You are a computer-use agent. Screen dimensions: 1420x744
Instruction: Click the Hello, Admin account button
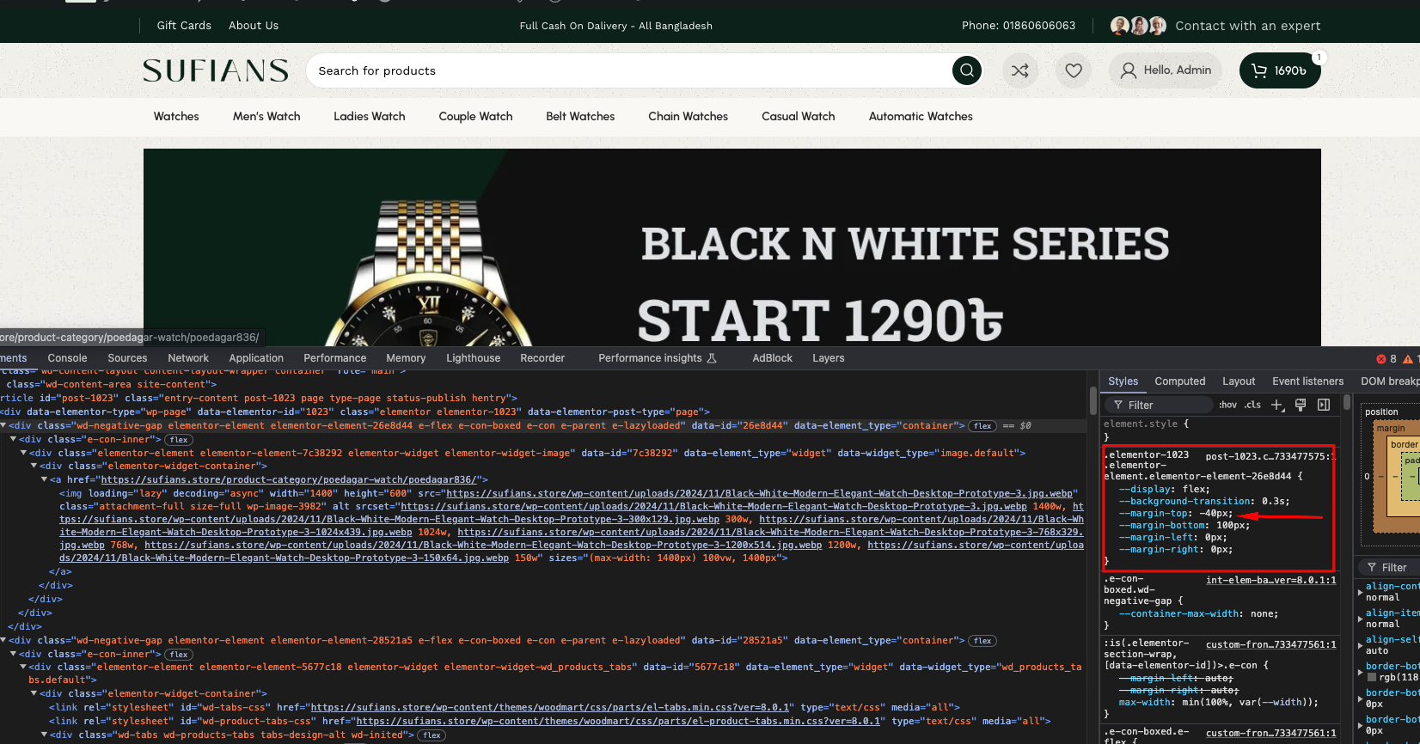(1166, 70)
